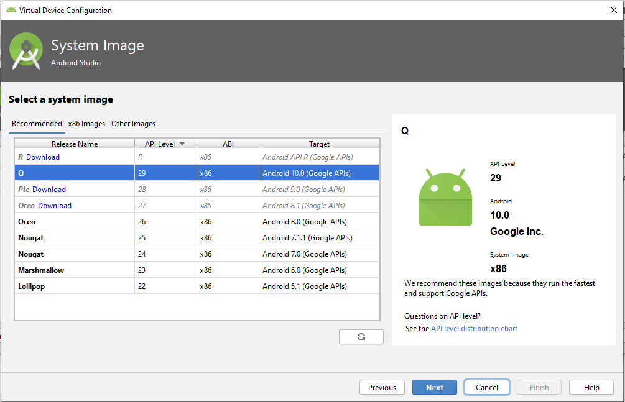Click the Android 6.0 (Google APIs) cell
The width and height of the screenshot is (625, 402).
319,270
